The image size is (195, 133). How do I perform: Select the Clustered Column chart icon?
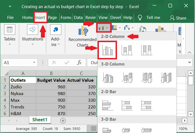tap(108, 50)
